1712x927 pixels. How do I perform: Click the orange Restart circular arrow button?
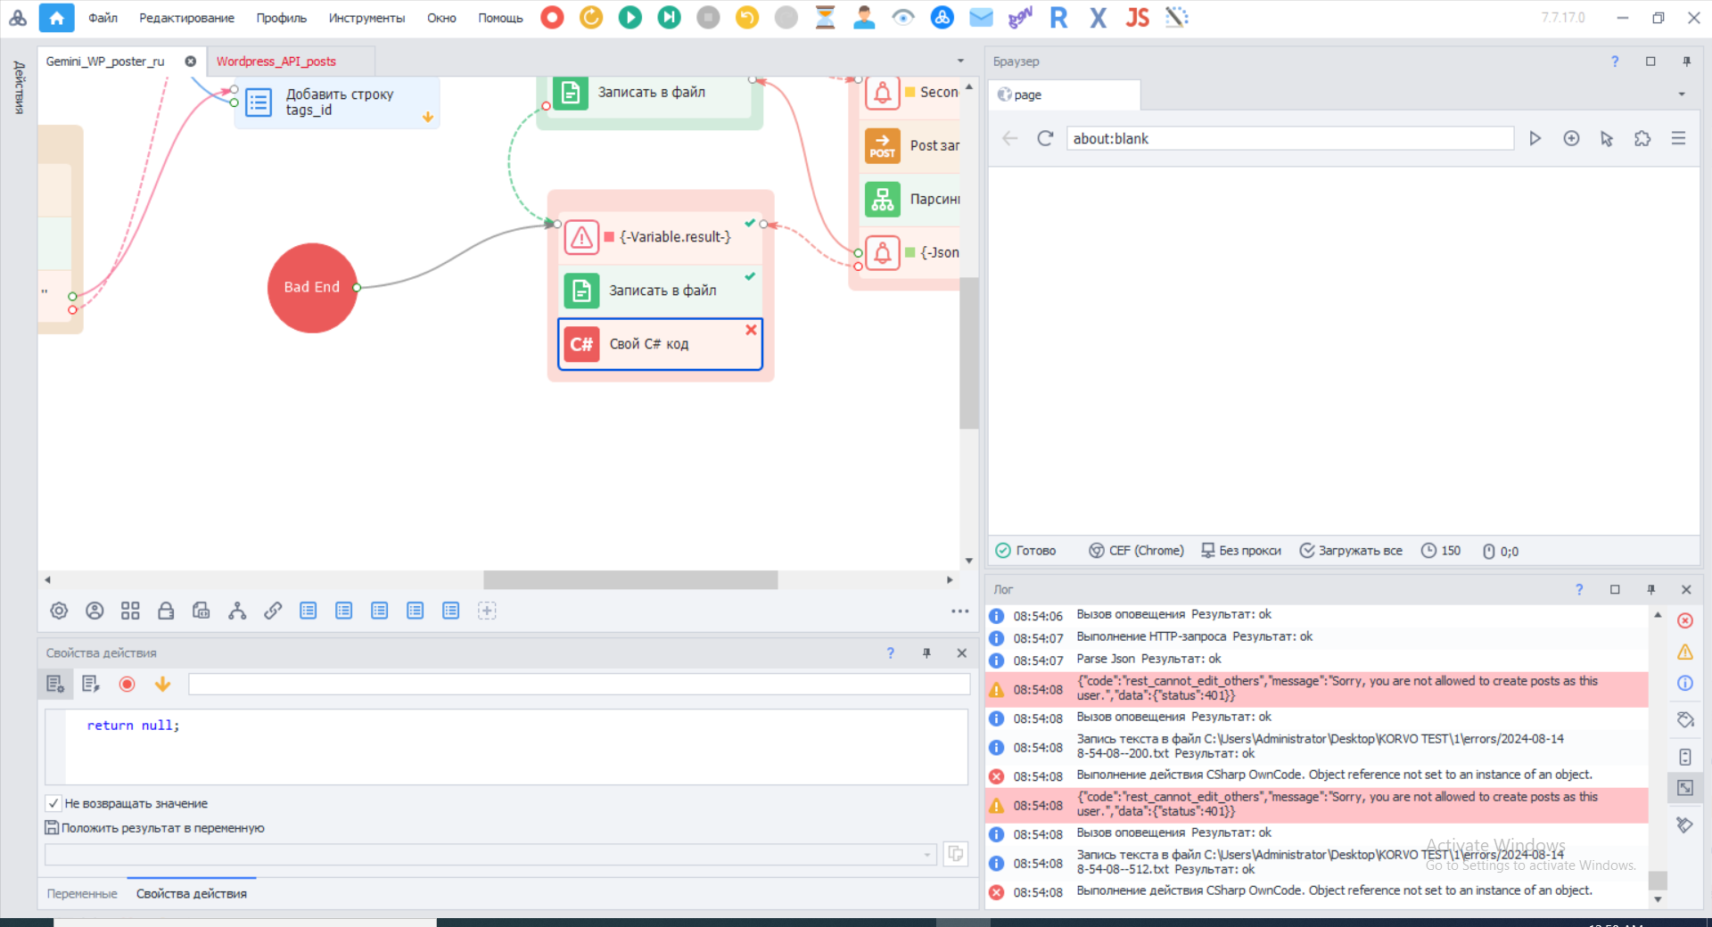(591, 18)
